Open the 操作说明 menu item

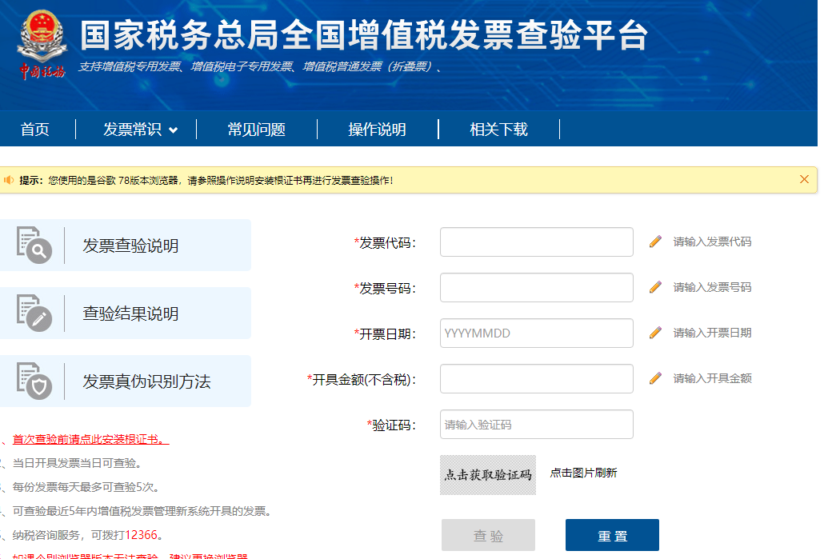[x=378, y=129]
